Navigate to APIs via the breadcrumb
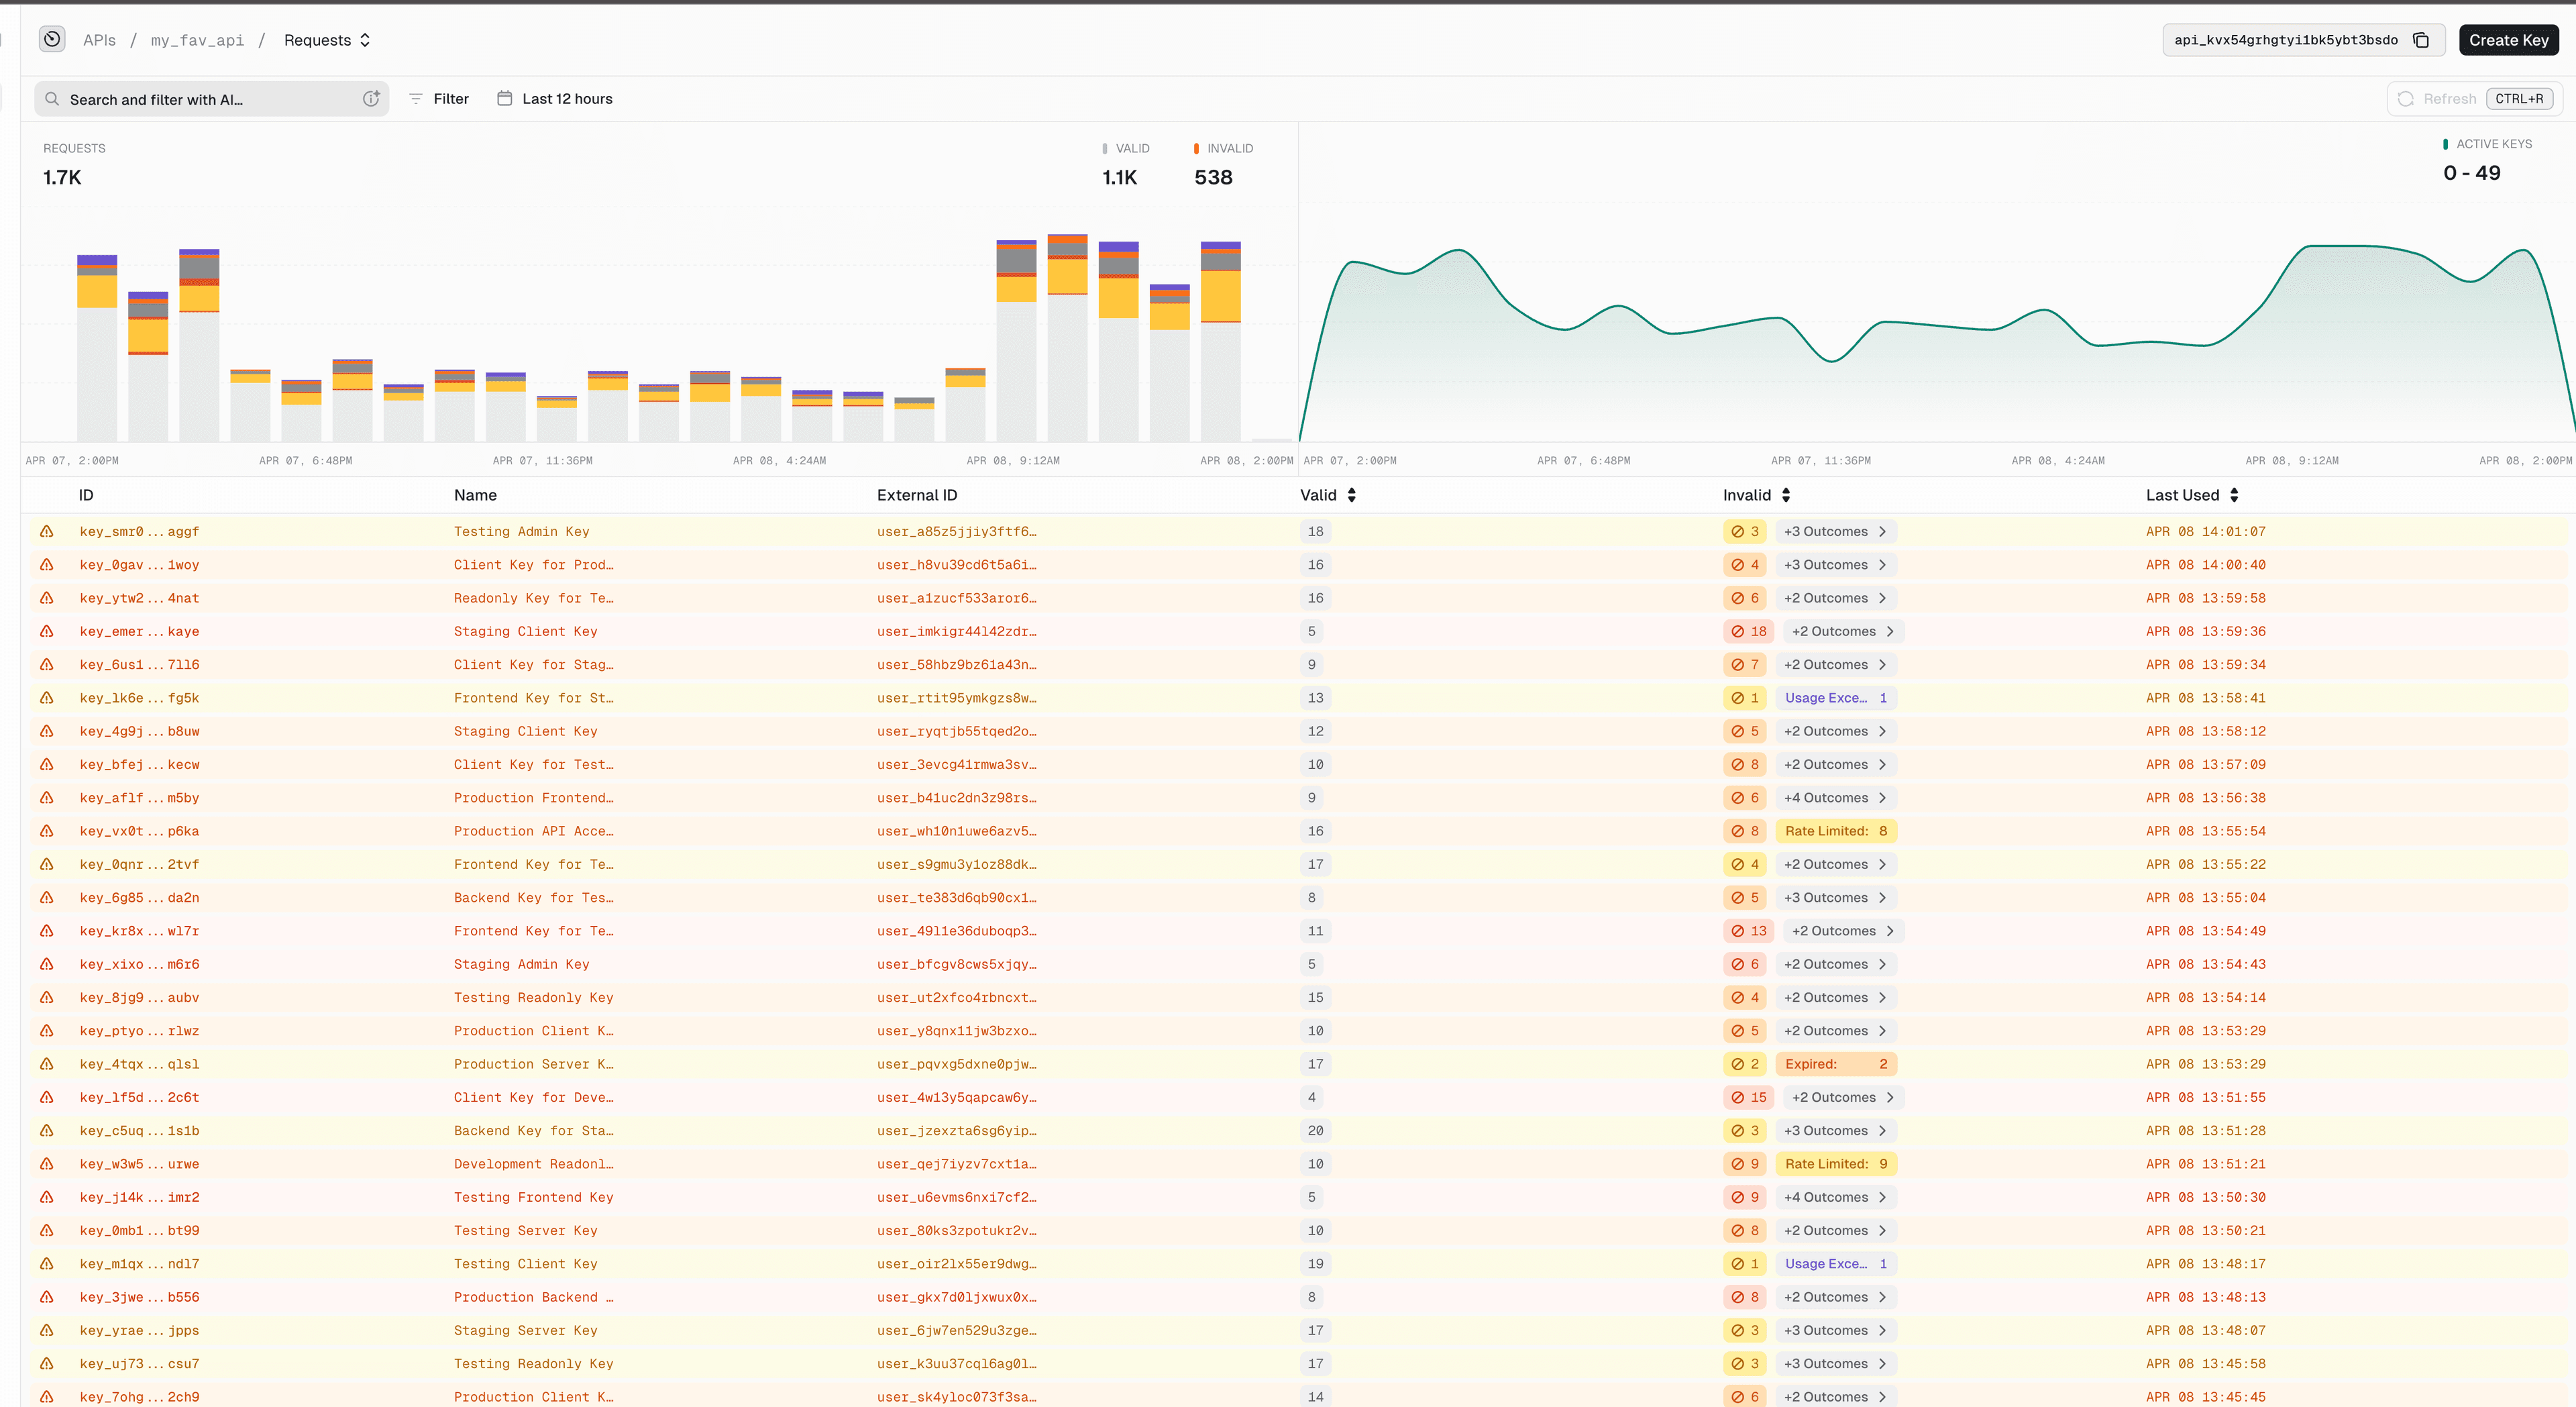This screenshot has width=2576, height=1407. (99, 40)
